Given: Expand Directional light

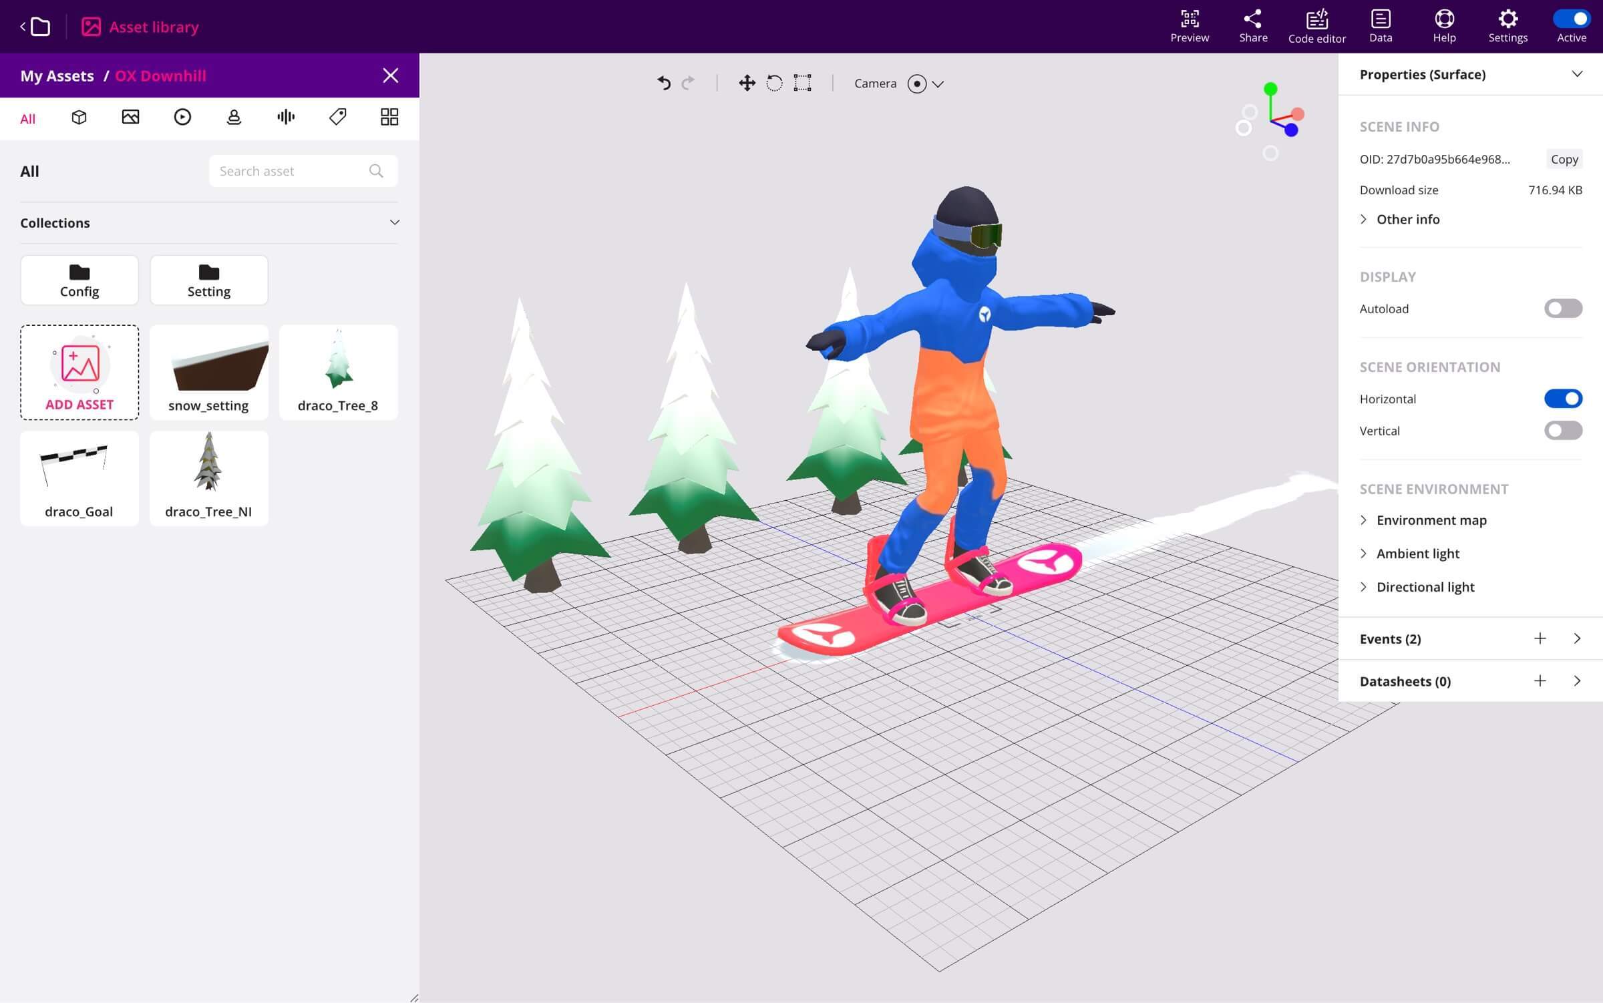Looking at the screenshot, I should [1417, 587].
